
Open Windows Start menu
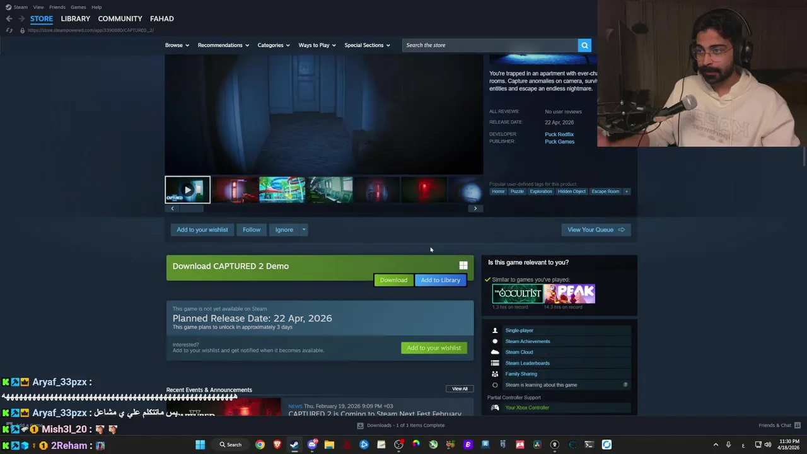(200, 445)
